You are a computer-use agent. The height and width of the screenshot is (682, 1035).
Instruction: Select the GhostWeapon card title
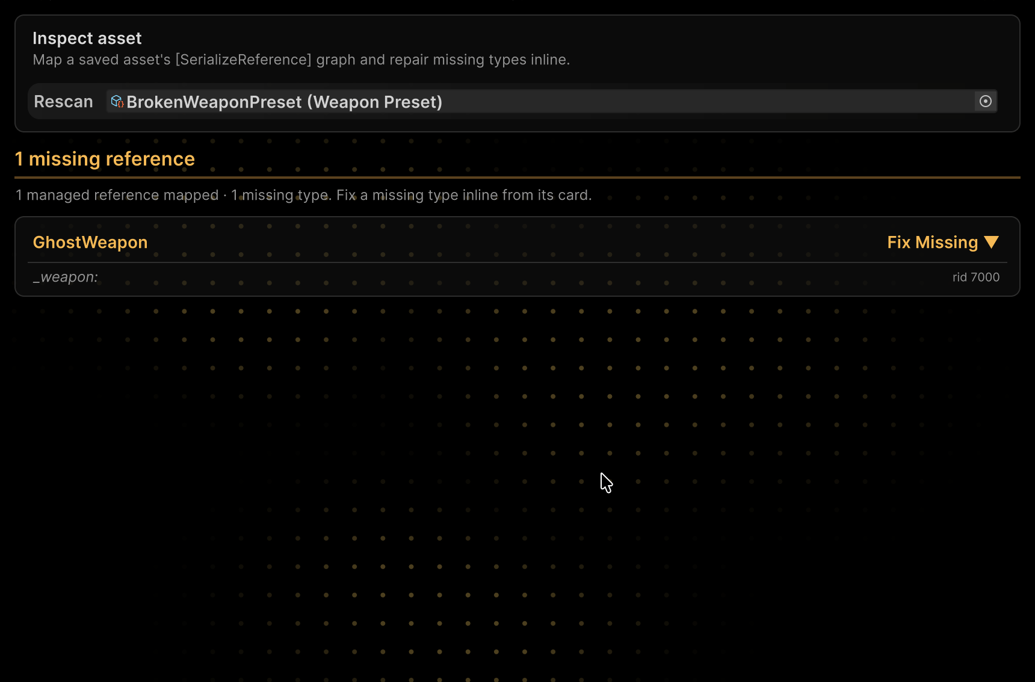[90, 242]
